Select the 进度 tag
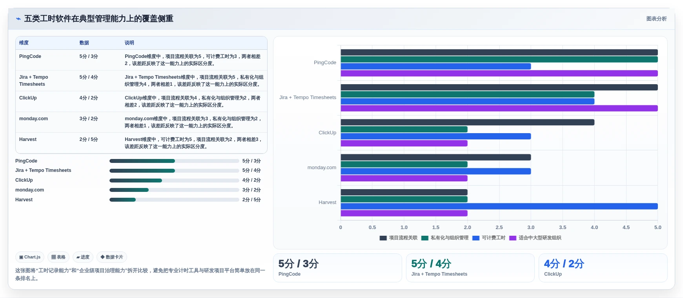 tap(83, 257)
